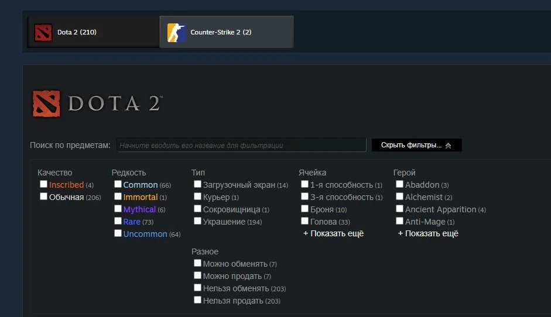551x317 pixels.
Task: Enable the Можно продать checkbox
Action: [197, 275]
